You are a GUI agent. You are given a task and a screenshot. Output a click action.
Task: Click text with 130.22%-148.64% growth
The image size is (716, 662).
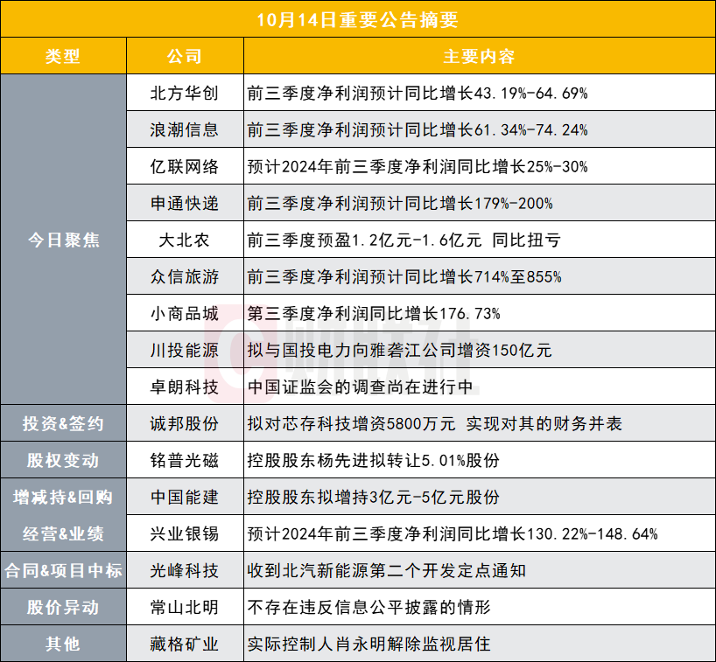(x=453, y=533)
